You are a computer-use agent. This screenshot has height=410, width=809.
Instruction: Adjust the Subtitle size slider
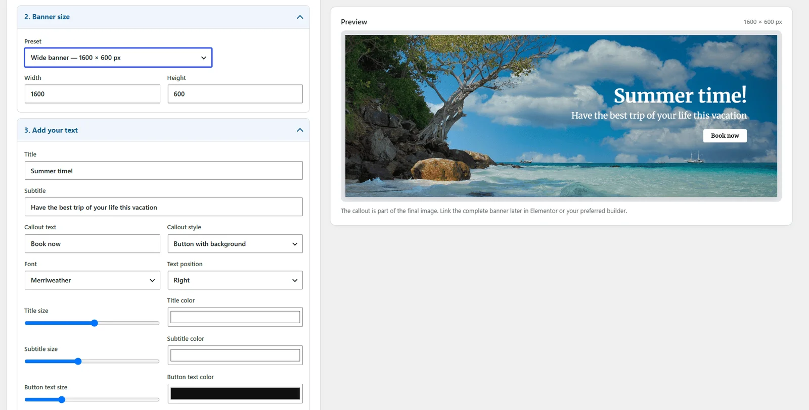[x=92, y=362]
